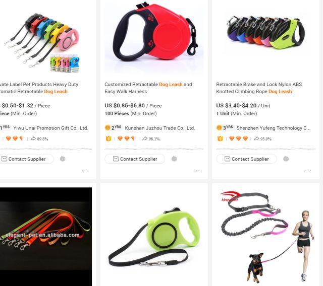
Task: Click the gold supplier badge next to 3 YRS
Action: point(219,128)
